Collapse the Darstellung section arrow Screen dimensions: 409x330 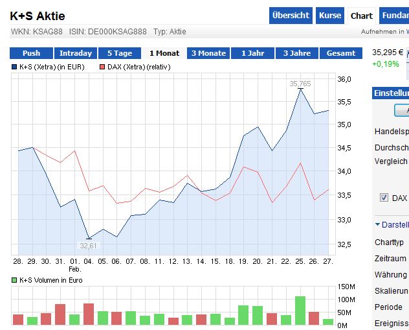(x=377, y=224)
